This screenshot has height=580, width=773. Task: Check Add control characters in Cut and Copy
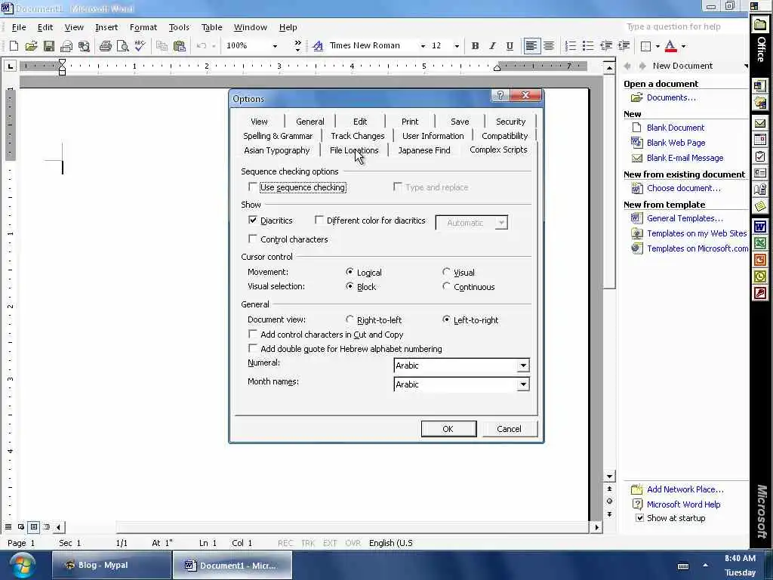(253, 334)
